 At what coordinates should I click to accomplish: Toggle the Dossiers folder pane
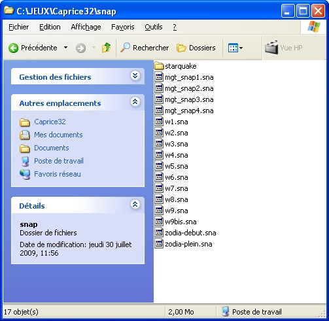pos(196,48)
